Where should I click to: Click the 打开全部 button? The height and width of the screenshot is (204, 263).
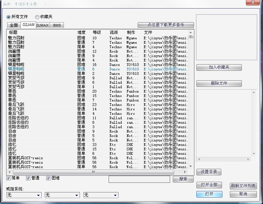pos(209,185)
